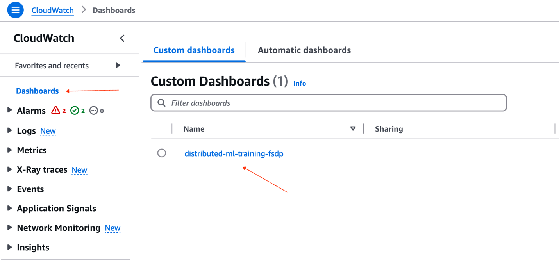Select the Custom dashboards tab
The height and width of the screenshot is (262, 559).
[193, 50]
